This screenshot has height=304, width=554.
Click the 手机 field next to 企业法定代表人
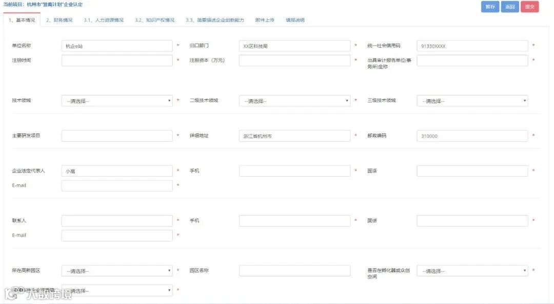[x=294, y=171]
